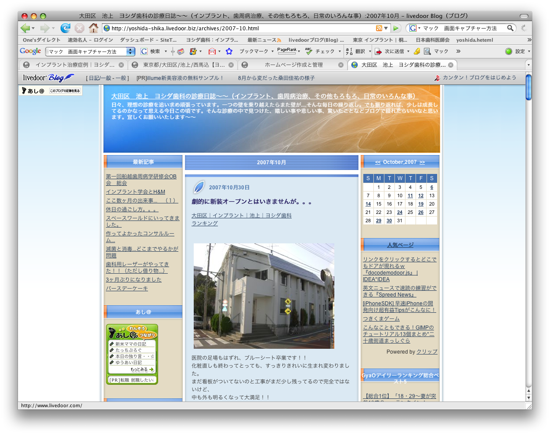Go to the home page icon

point(93,28)
